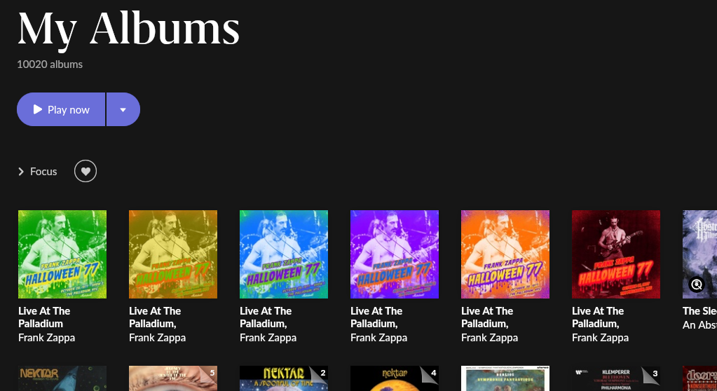Open Live At The Palladium title under red album
Image resolution: width=717 pixels, height=391 pixels.
[x=598, y=317]
